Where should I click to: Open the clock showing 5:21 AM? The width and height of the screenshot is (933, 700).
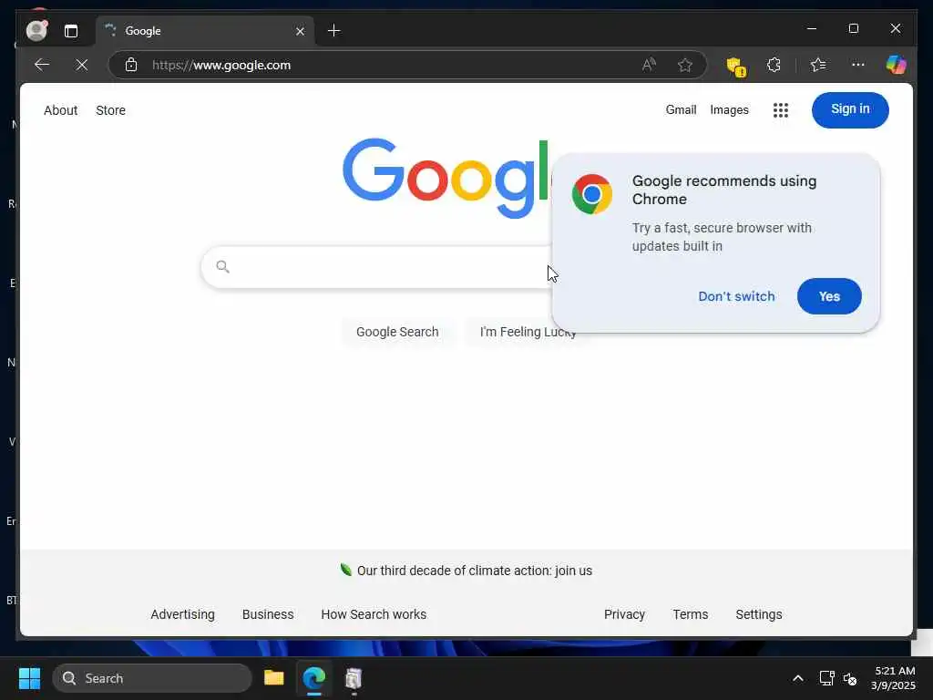(894, 678)
